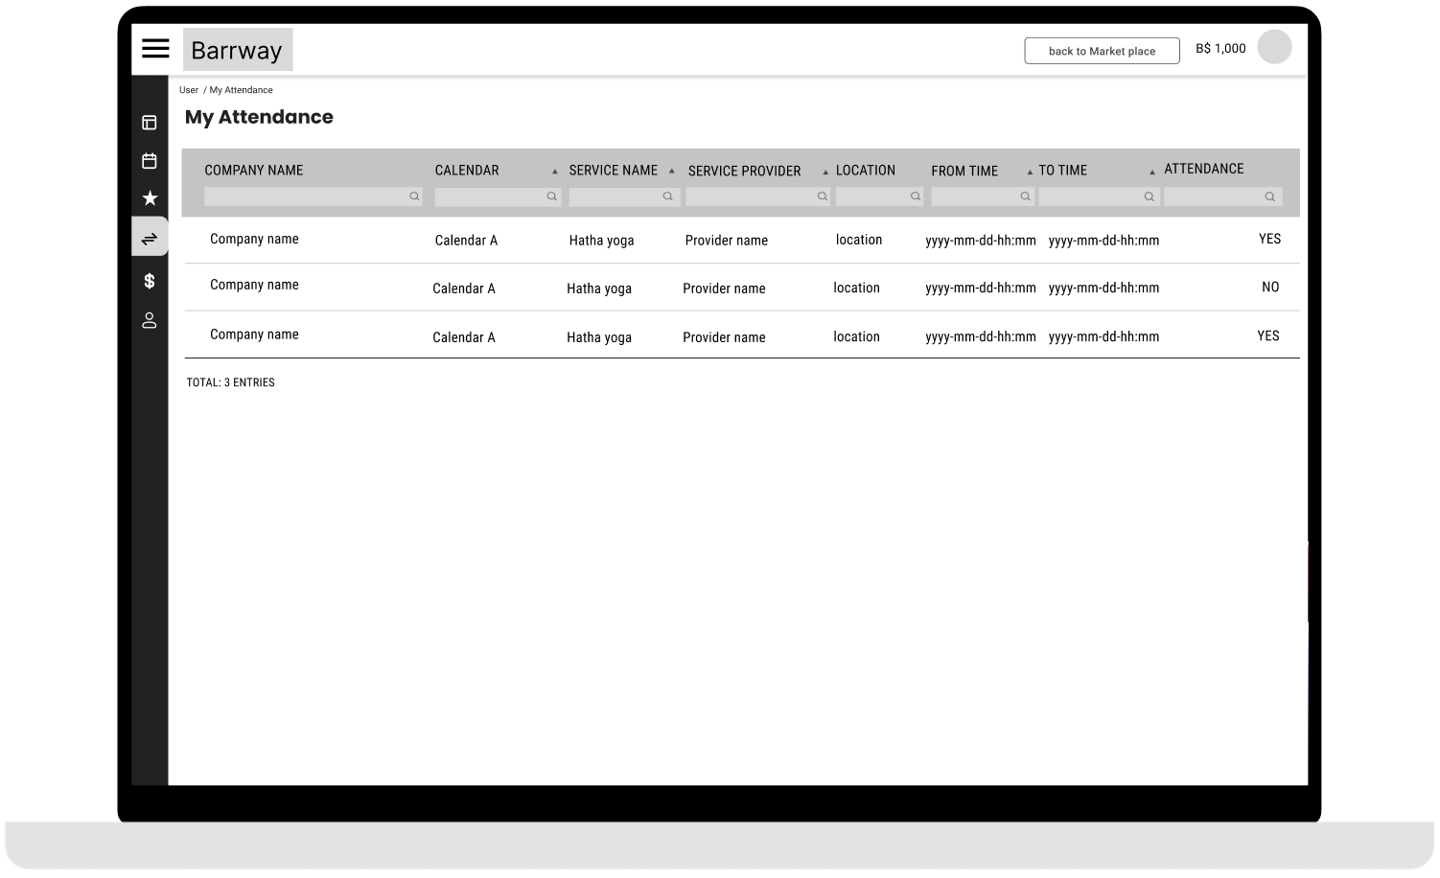Sort using arrow right of Service Provider header
Viewport: 1440px width, 878px height.
pyautogui.click(x=825, y=173)
